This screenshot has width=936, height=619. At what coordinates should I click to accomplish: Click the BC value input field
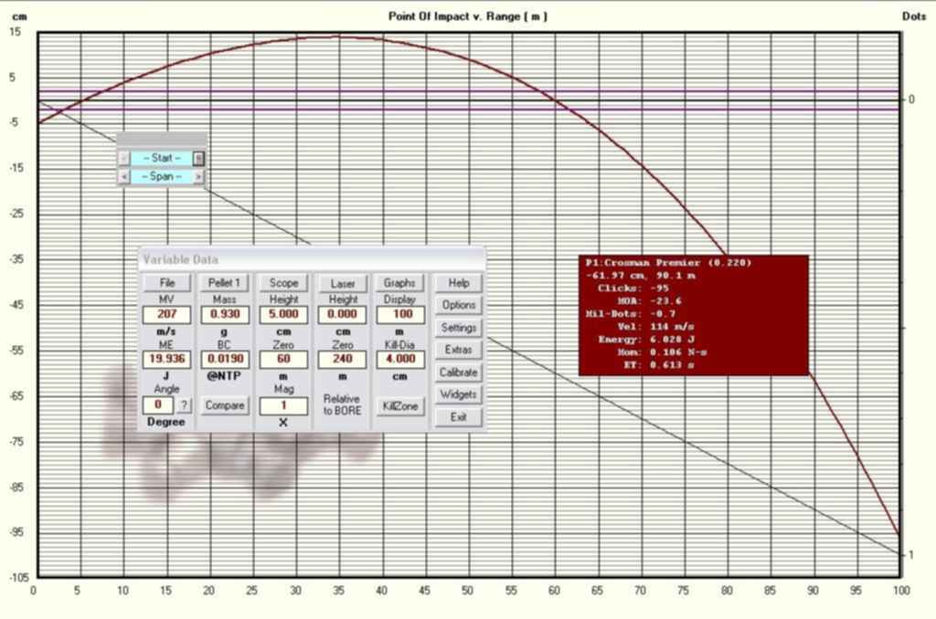(x=224, y=360)
